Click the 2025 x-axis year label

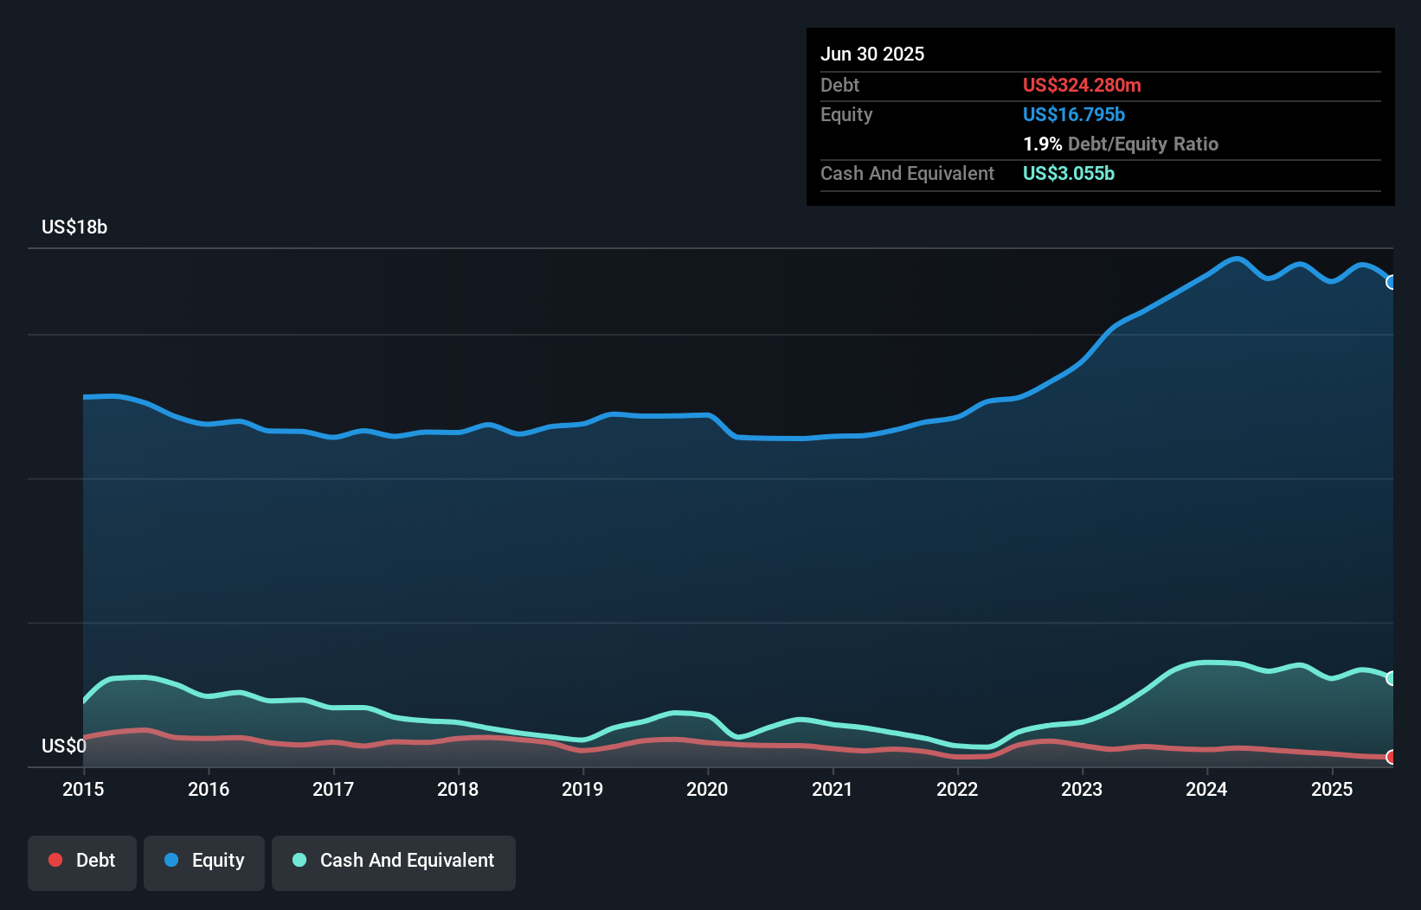click(x=1332, y=789)
